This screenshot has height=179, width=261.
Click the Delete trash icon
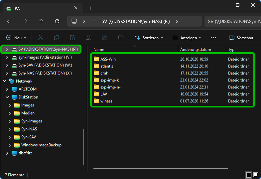click(x=120, y=38)
